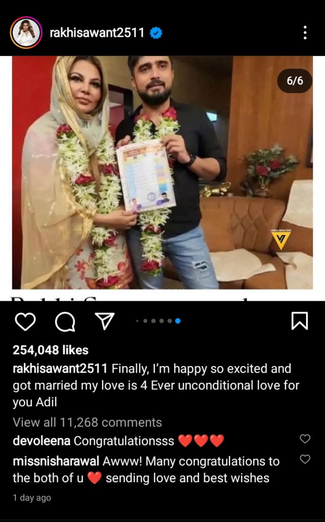Viewport: 325px width, 522px height.
Task: Tap the wedding photo of the couple
Action: click(x=163, y=172)
